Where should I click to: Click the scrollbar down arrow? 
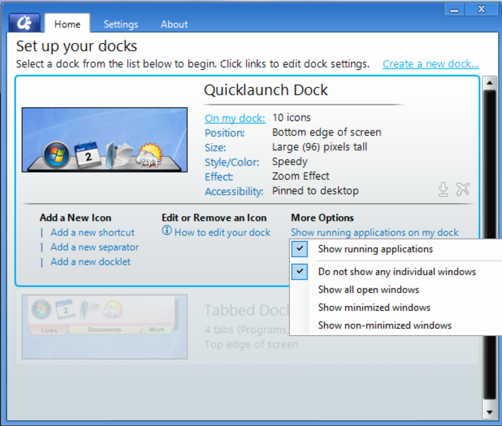tap(490, 412)
